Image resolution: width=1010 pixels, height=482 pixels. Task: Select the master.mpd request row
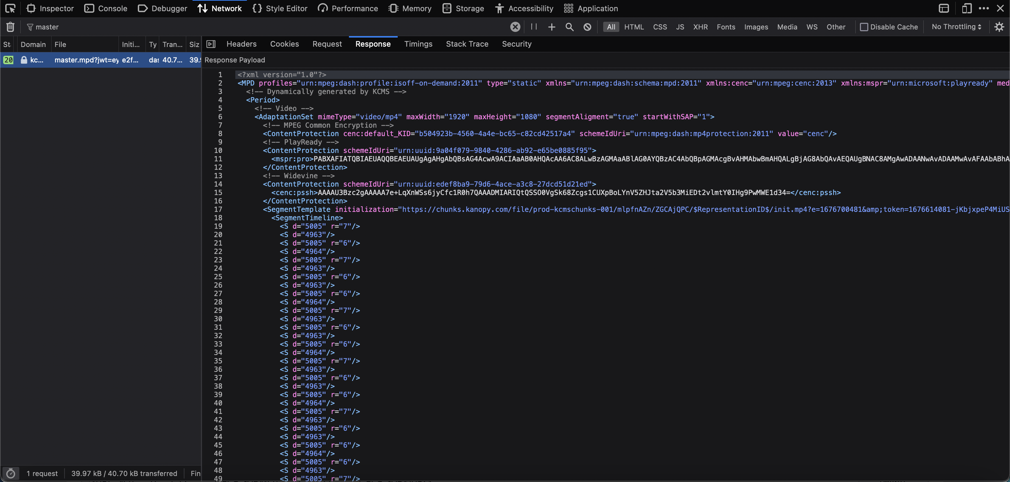click(x=86, y=60)
